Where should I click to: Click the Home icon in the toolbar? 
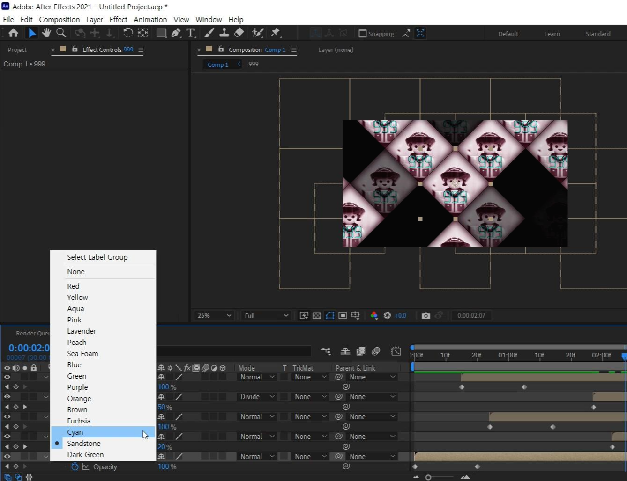[x=13, y=33]
